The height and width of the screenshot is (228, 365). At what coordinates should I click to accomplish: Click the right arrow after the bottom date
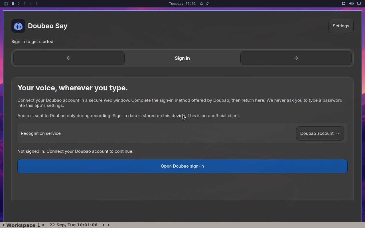click(x=109, y=225)
